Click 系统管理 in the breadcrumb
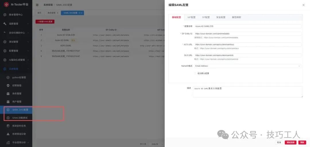 pyautogui.click(x=48, y=5)
